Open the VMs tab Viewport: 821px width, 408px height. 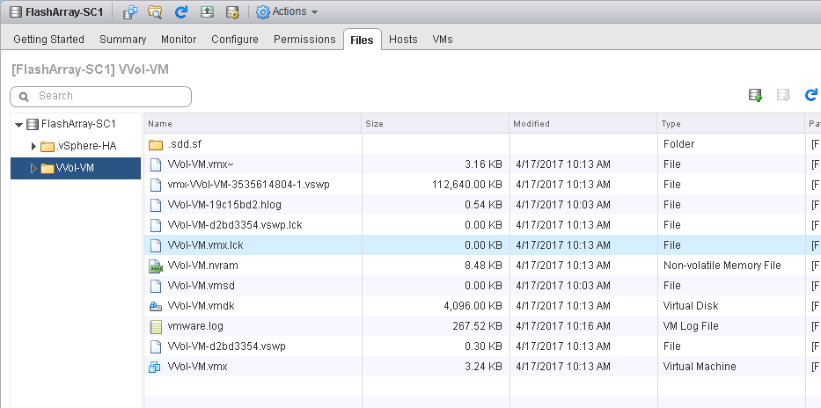pos(443,40)
